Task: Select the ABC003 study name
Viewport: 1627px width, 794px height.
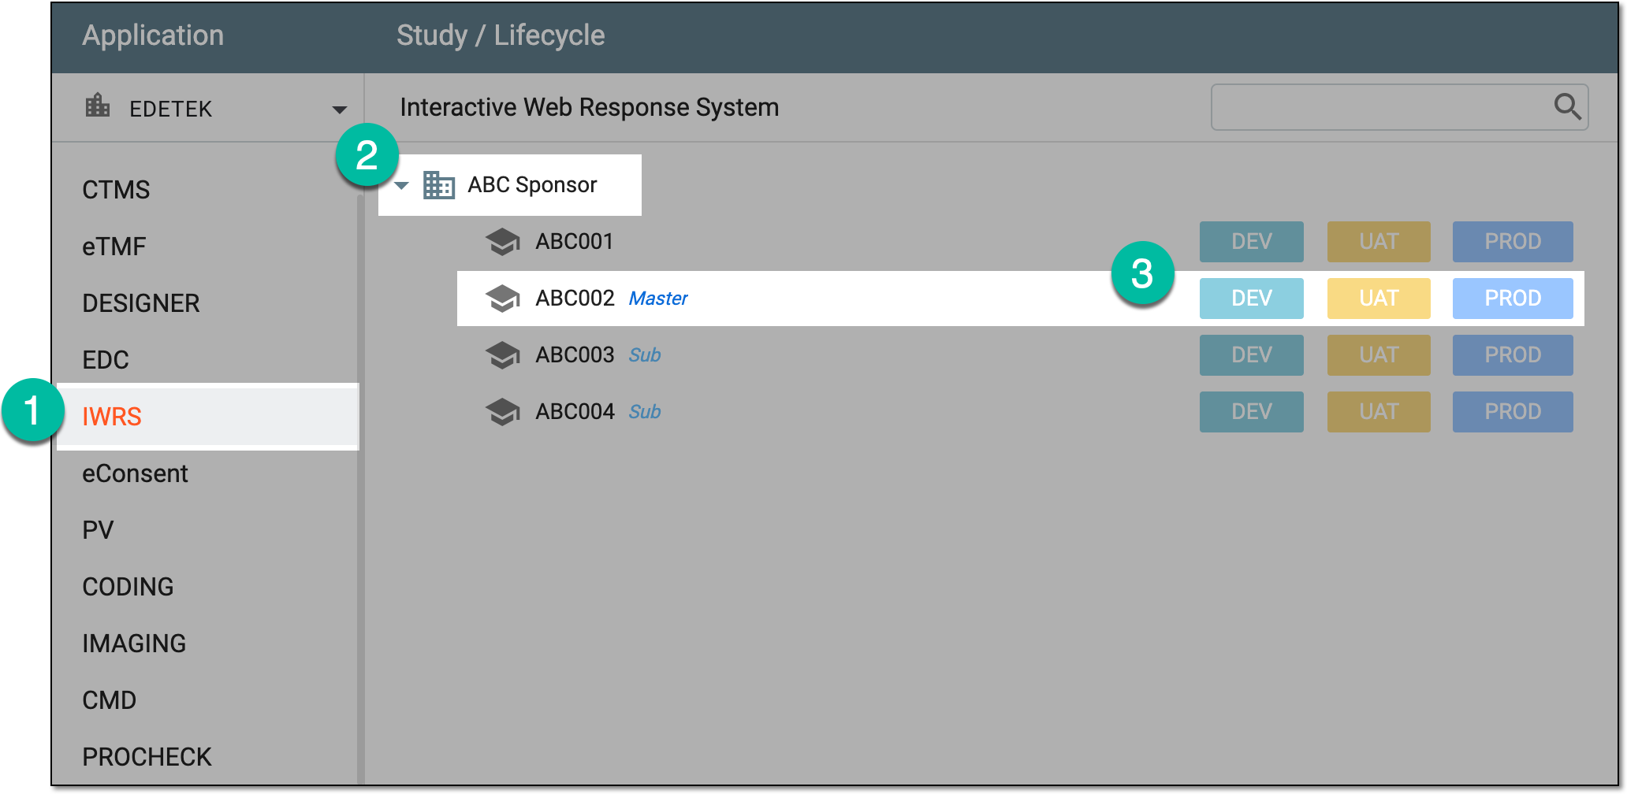Action: click(x=575, y=355)
